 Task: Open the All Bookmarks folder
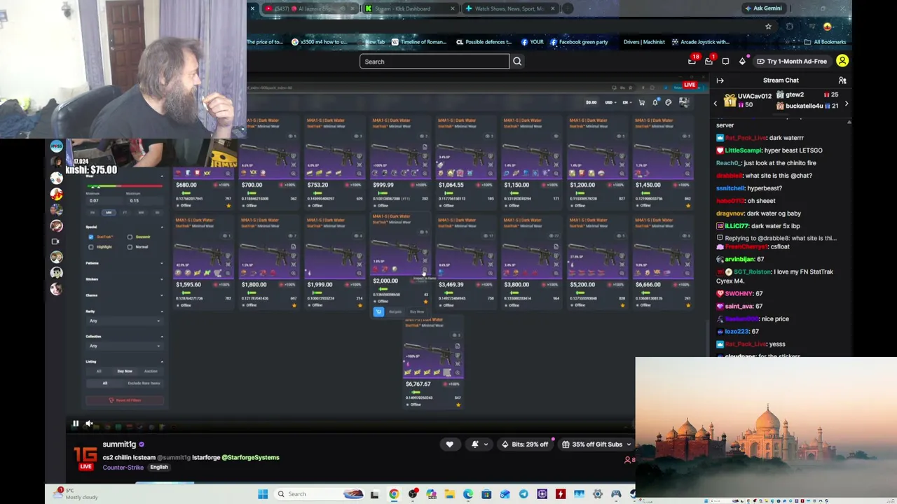point(826,42)
